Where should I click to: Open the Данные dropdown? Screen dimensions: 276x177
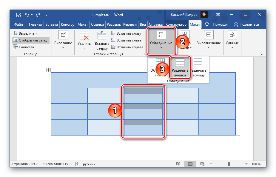click(x=232, y=40)
